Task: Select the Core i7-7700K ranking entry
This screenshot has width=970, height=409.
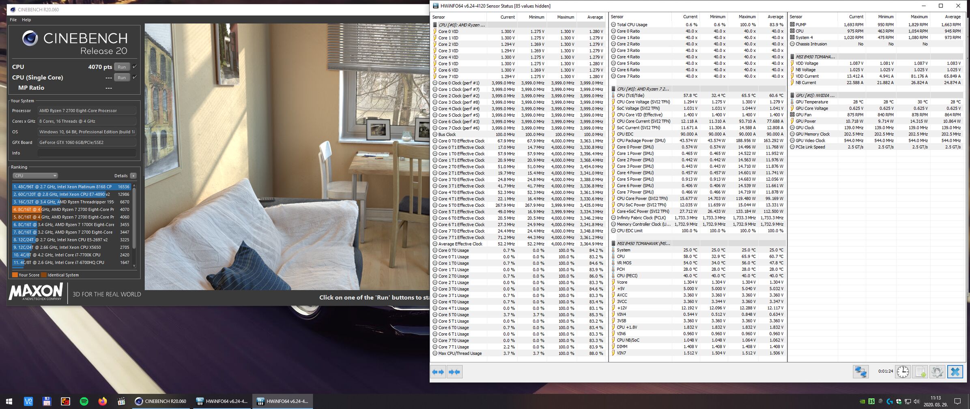Action: point(71,255)
